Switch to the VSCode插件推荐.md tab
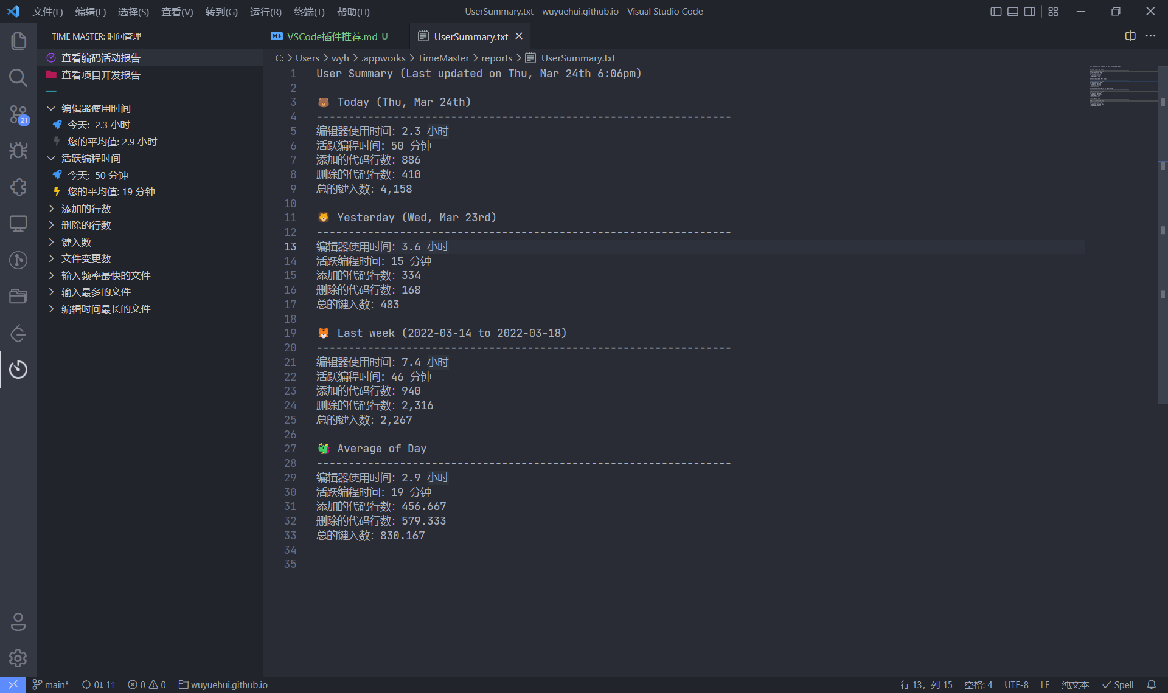The image size is (1168, 693). click(x=333, y=36)
